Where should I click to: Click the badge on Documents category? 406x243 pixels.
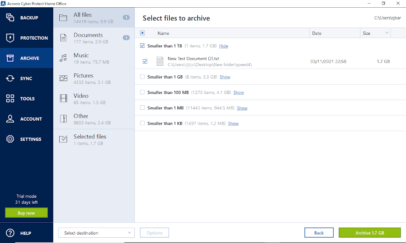[126, 38]
